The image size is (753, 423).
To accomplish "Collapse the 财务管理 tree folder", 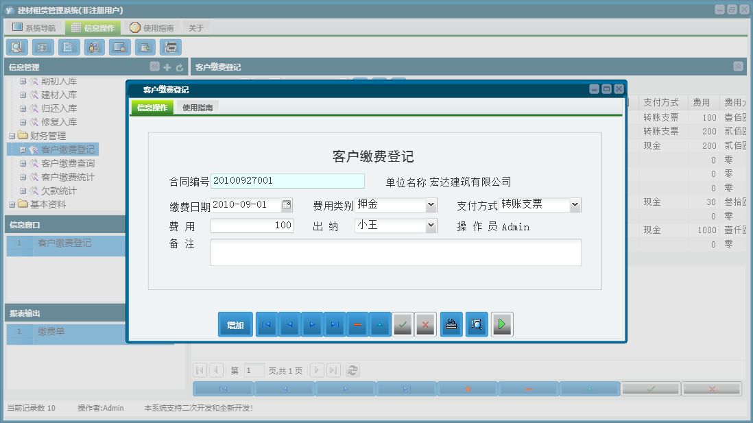I will tap(12, 136).
